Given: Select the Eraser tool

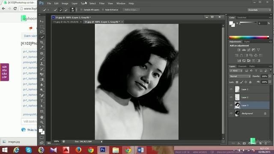Looking at the screenshot, I should pos(42,74).
